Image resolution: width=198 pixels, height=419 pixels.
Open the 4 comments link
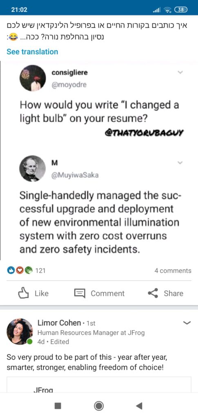[173, 271]
